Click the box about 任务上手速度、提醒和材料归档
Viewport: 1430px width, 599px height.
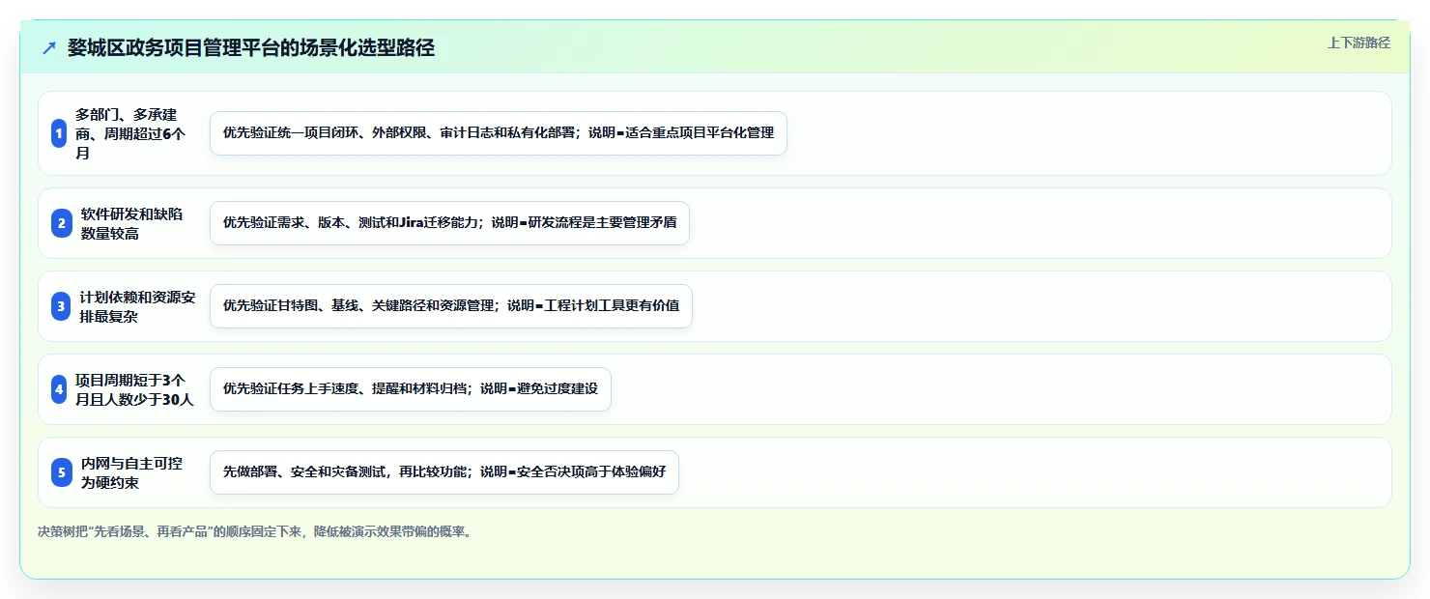pos(411,389)
